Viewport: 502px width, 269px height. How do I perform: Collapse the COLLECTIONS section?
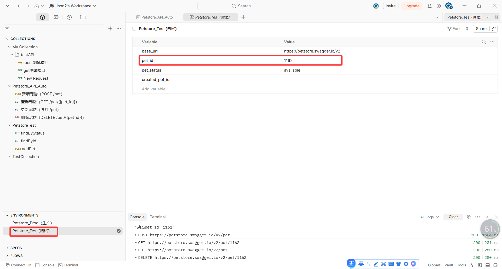pyautogui.click(x=7, y=39)
